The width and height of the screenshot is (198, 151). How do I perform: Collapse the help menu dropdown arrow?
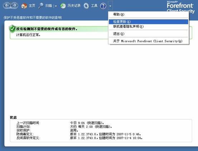point(110,6)
